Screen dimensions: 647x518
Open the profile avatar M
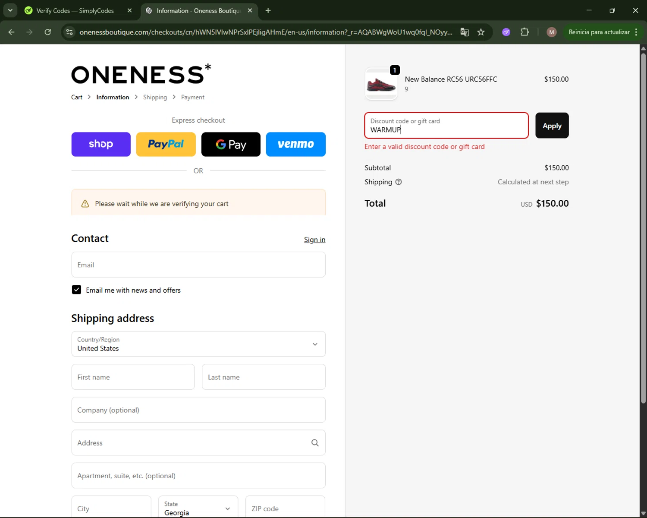click(551, 32)
